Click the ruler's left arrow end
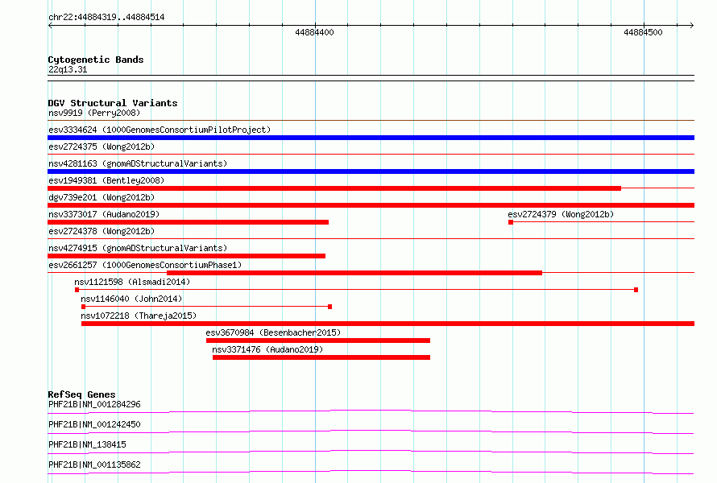The image size is (717, 483). pyautogui.click(x=50, y=25)
